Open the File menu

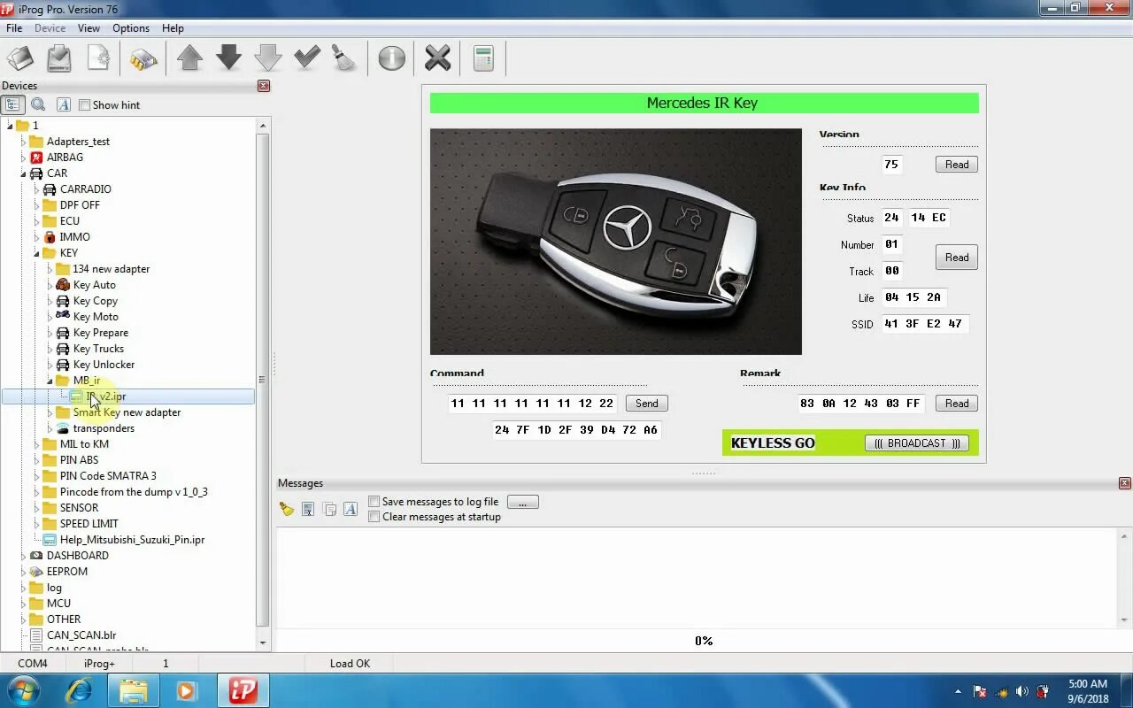(x=14, y=28)
